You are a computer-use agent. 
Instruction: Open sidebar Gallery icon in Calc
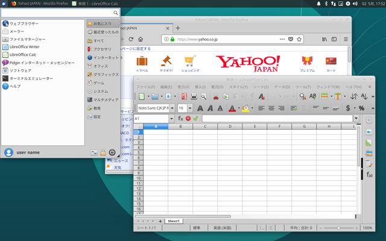click(369, 153)
